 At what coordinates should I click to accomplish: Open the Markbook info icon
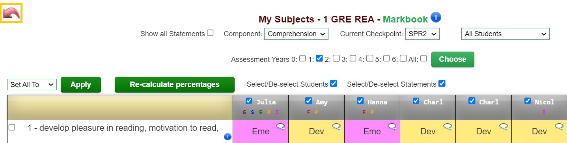pyautogui.click(x=436, y=18)
